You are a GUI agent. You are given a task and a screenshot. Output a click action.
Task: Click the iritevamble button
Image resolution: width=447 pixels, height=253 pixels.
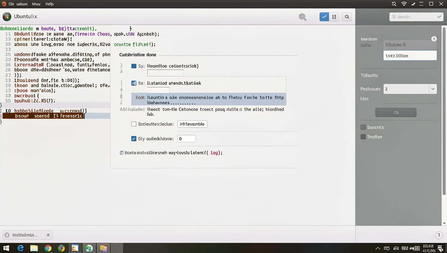[x=192, y=124]
